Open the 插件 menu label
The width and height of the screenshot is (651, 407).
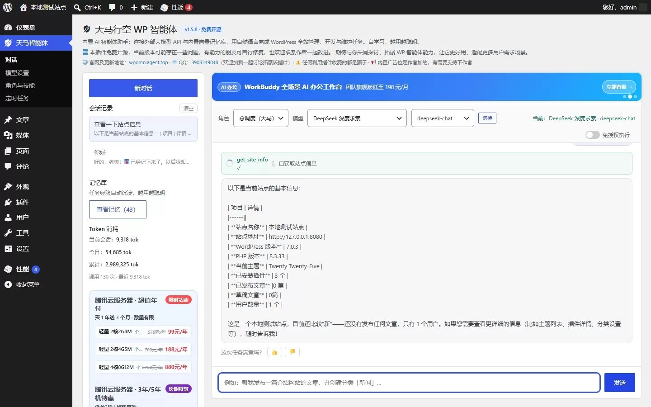pos(23,202)
